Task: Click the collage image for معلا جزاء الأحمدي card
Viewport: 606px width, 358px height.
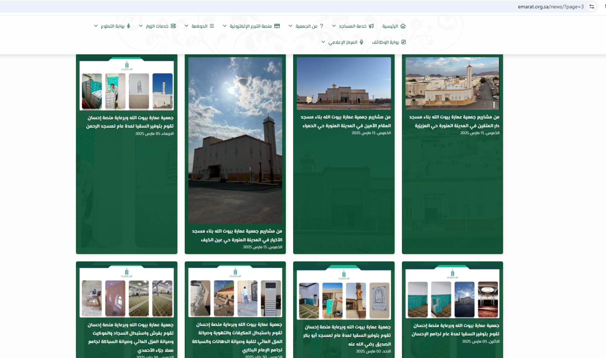Action: (127, 291)
